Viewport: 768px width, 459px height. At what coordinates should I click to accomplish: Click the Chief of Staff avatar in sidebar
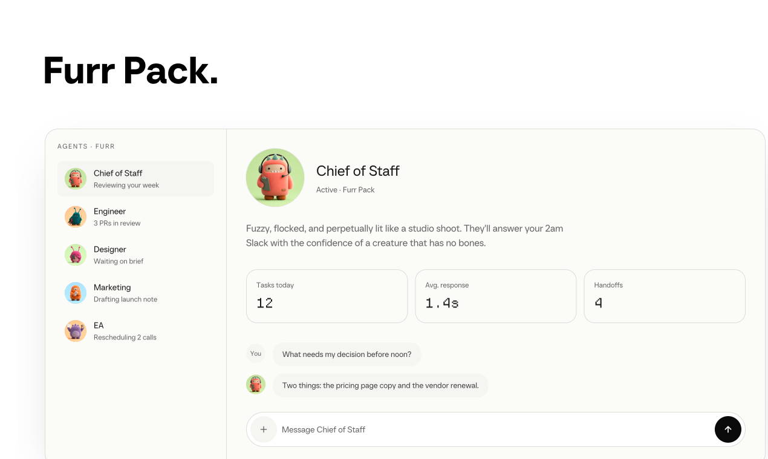coord(76,179)
